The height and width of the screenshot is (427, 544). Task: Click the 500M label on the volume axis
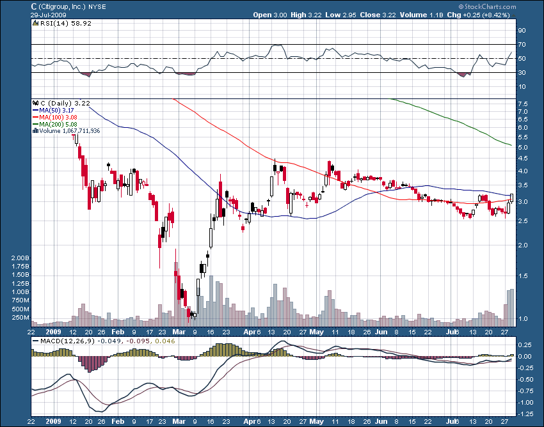(x=22, y=309)
